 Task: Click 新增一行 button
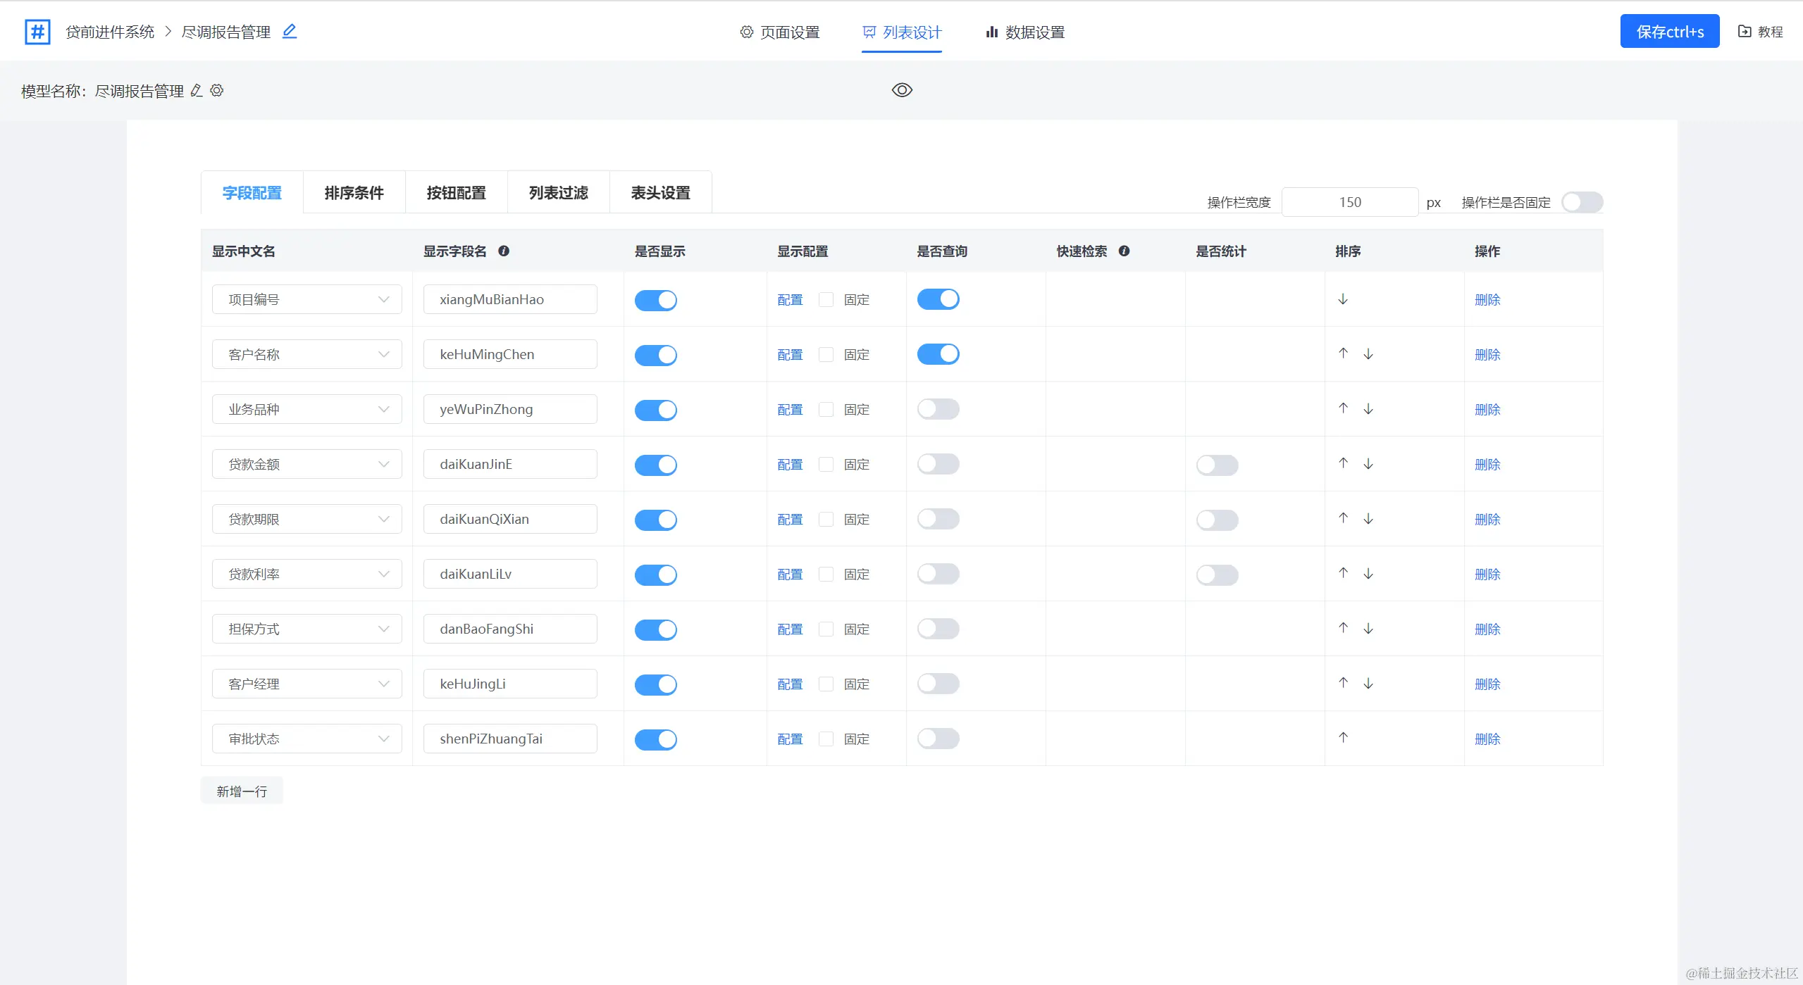click(x=242, y=791)
